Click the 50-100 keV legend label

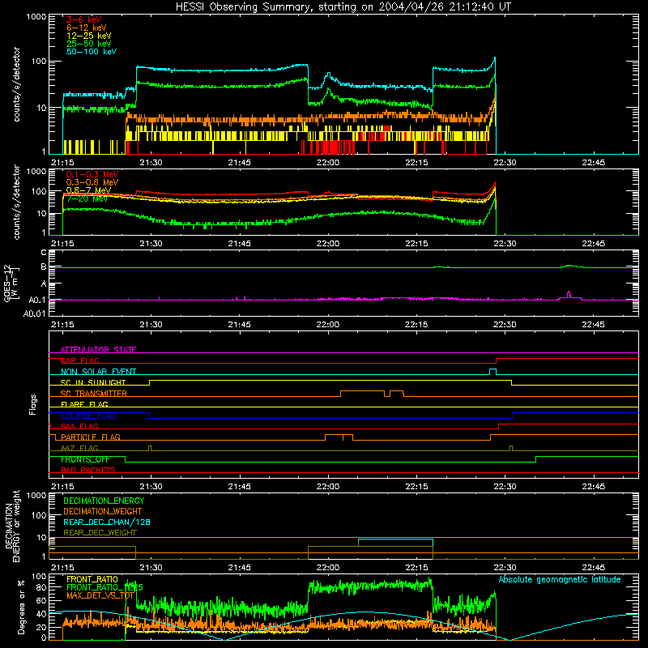click(92, 52)
